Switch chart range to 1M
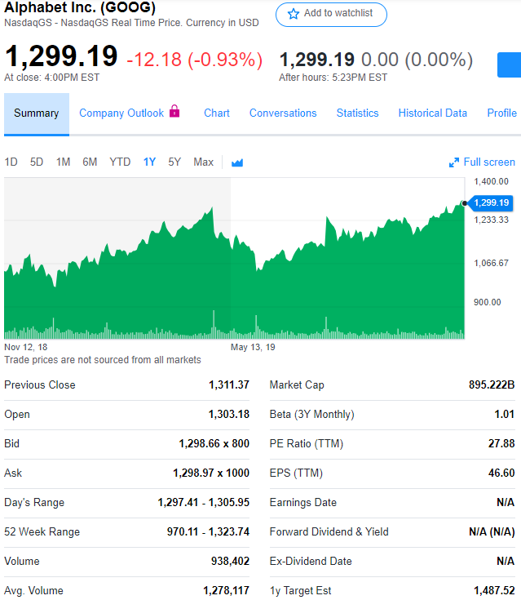This screenshot has height=600, width=521. click(63, 162)
